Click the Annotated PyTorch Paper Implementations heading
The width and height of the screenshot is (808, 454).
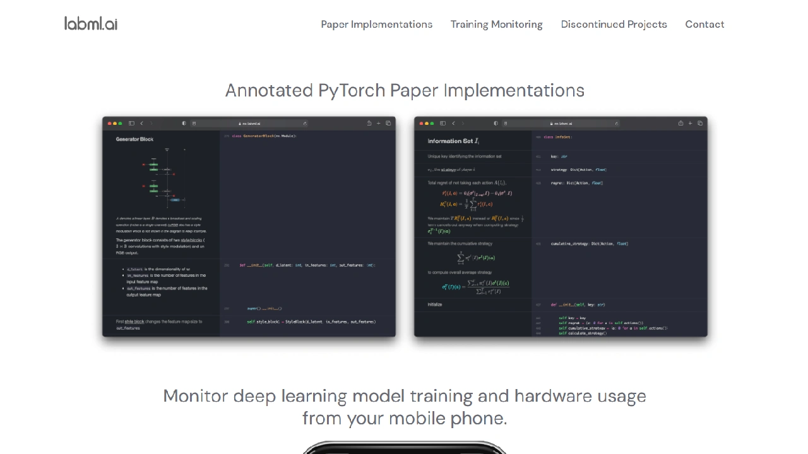pyautogui.click(x=405, y=90)
